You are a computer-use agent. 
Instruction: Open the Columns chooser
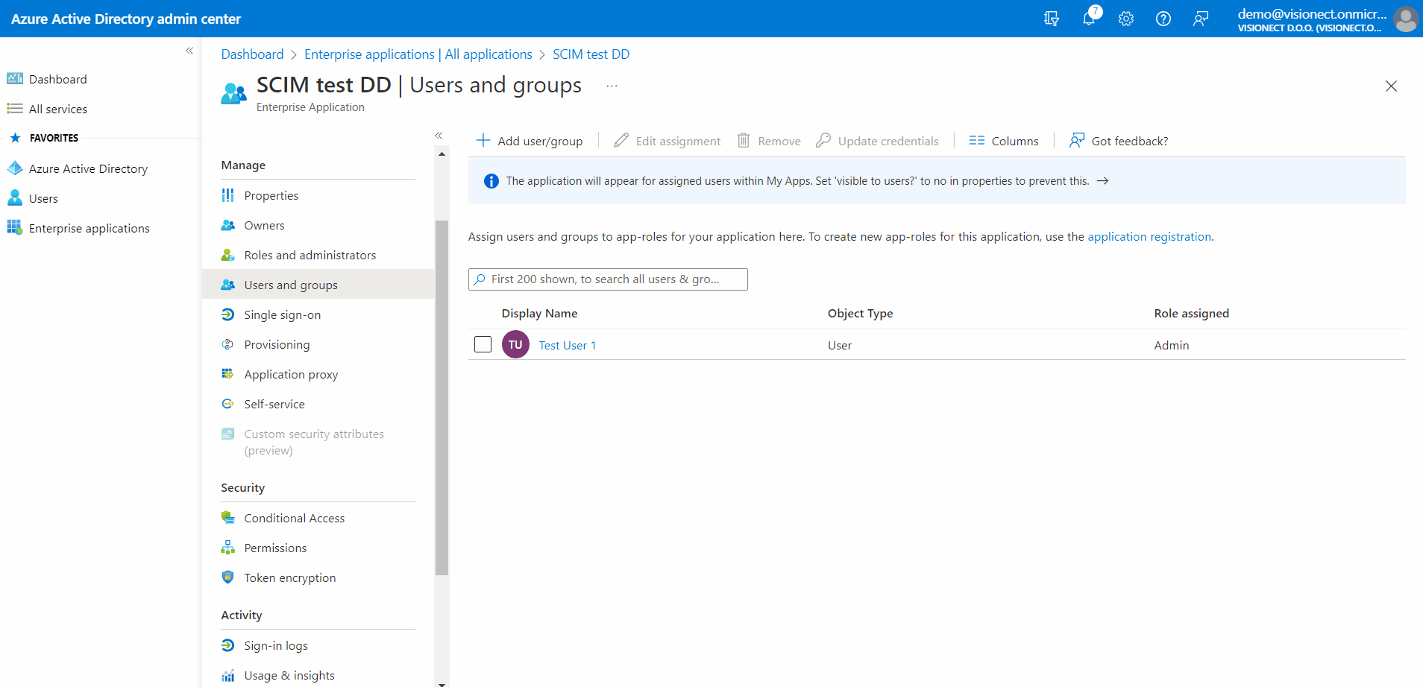1004,141
